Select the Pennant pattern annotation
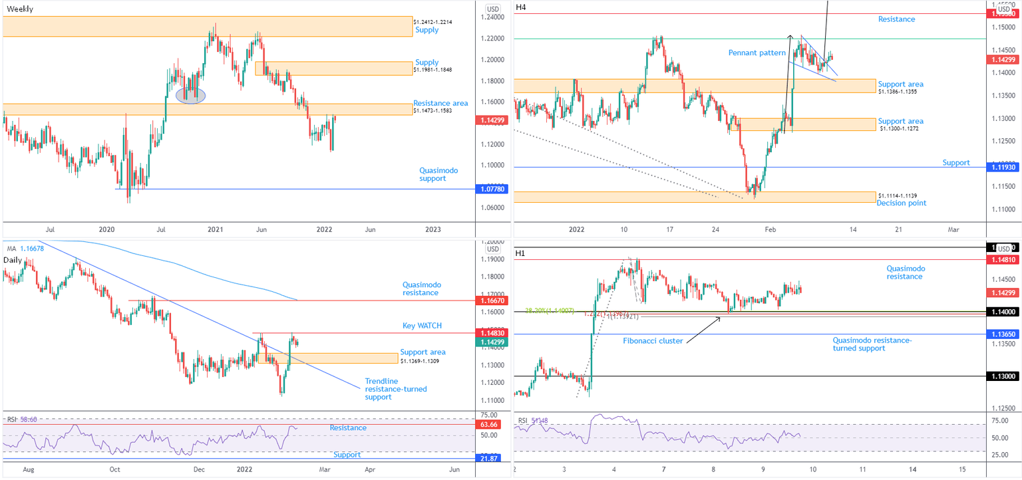 pyautogui.click(x=757, y=53)
